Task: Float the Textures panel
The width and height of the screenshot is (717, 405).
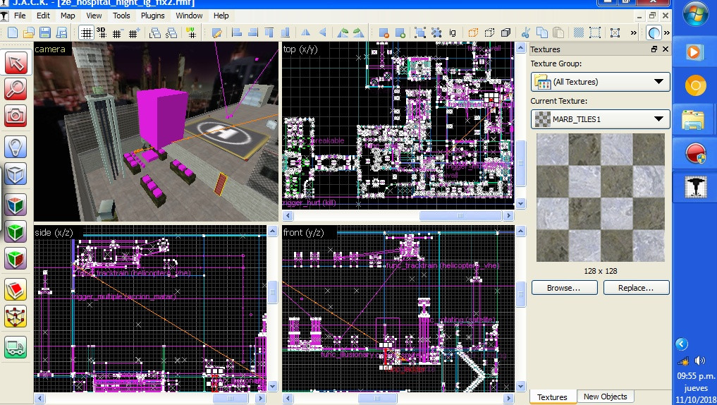Action: pos(654,49)
